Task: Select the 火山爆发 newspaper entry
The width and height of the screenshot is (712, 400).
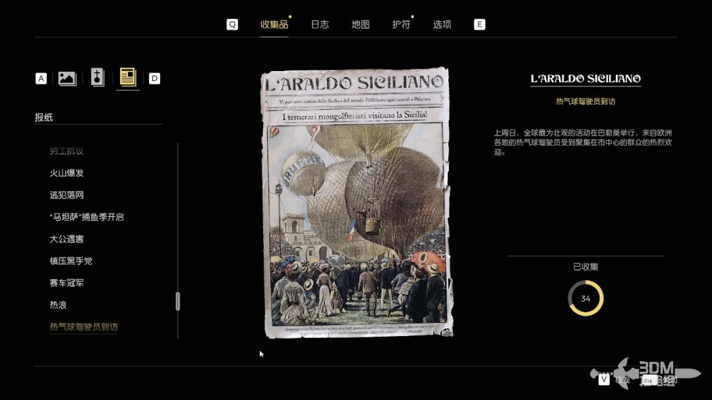Action: (x=67, y=173)
